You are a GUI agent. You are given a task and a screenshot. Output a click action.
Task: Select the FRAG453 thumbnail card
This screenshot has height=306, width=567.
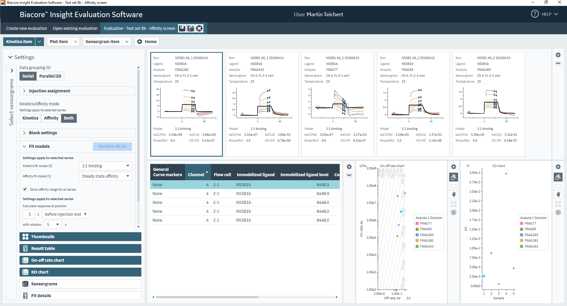[262, 104]
